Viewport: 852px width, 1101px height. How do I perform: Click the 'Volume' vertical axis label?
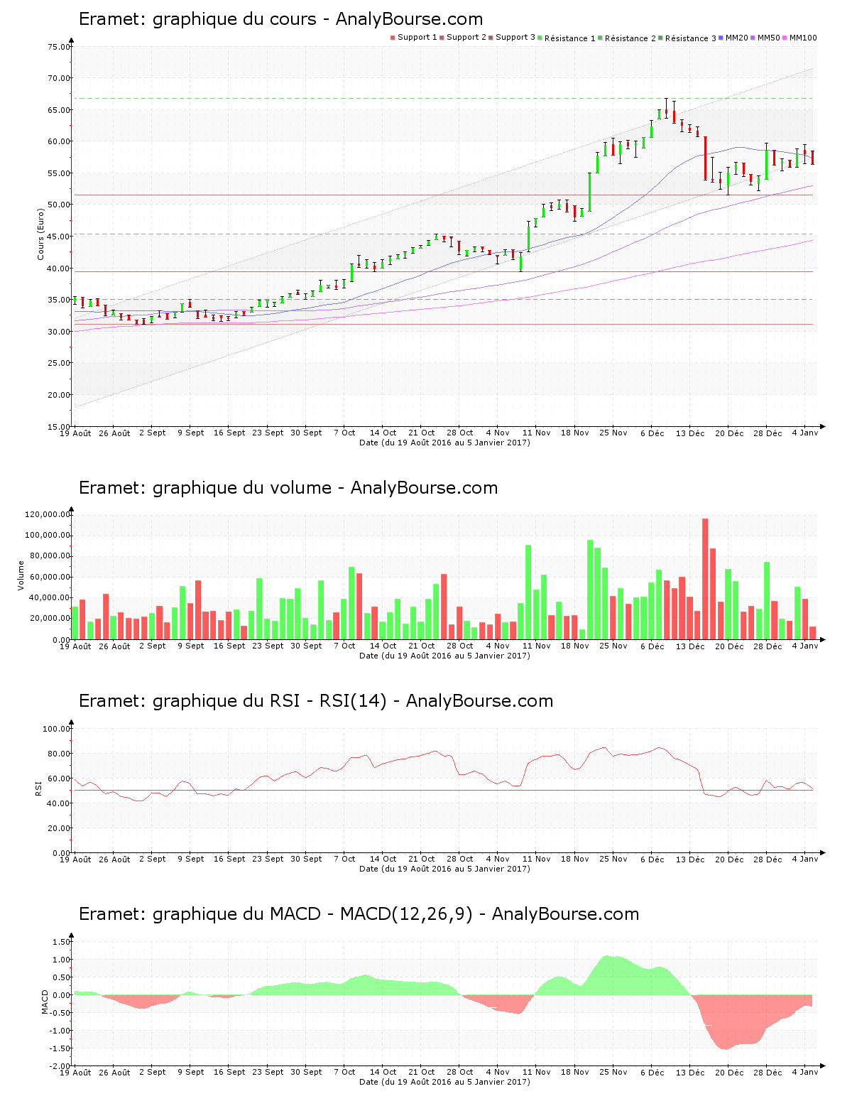coord(21,575)
